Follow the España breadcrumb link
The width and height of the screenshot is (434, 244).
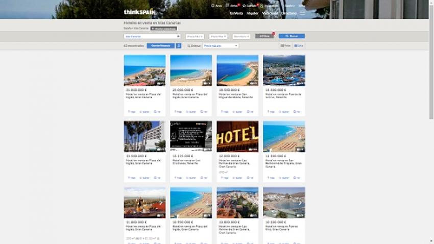pyautogui.click(x=127, y=28)
